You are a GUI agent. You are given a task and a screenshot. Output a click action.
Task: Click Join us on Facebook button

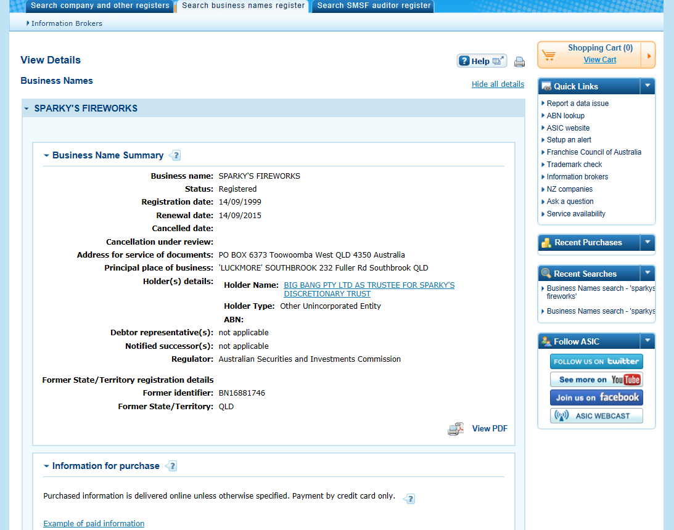pos(596,397)
